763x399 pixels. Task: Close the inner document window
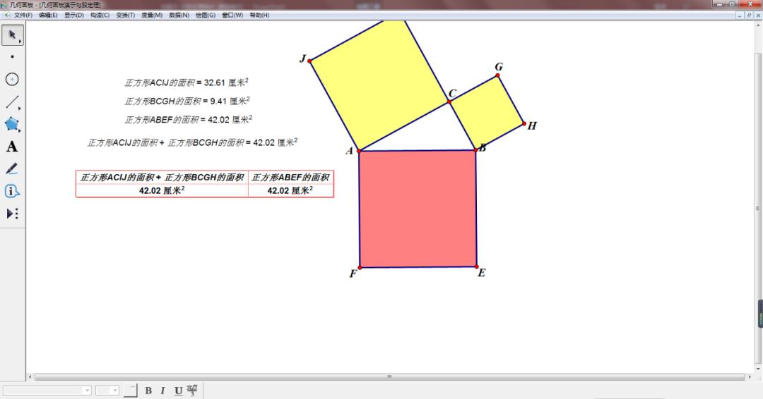click(x=758, y=15)
